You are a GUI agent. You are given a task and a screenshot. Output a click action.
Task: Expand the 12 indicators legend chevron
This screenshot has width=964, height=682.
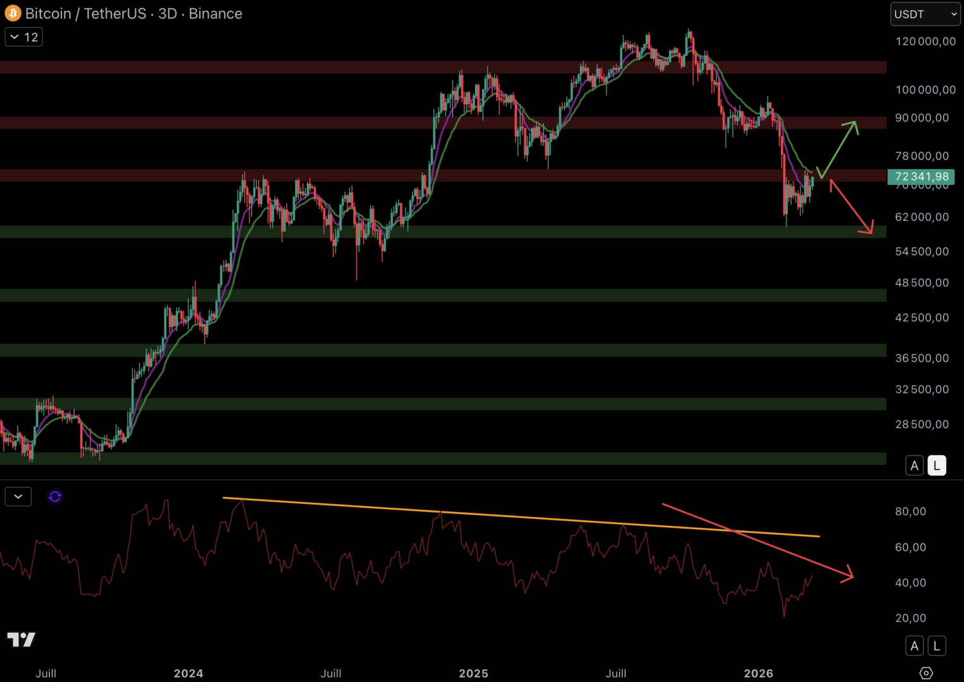click(23, 37)
